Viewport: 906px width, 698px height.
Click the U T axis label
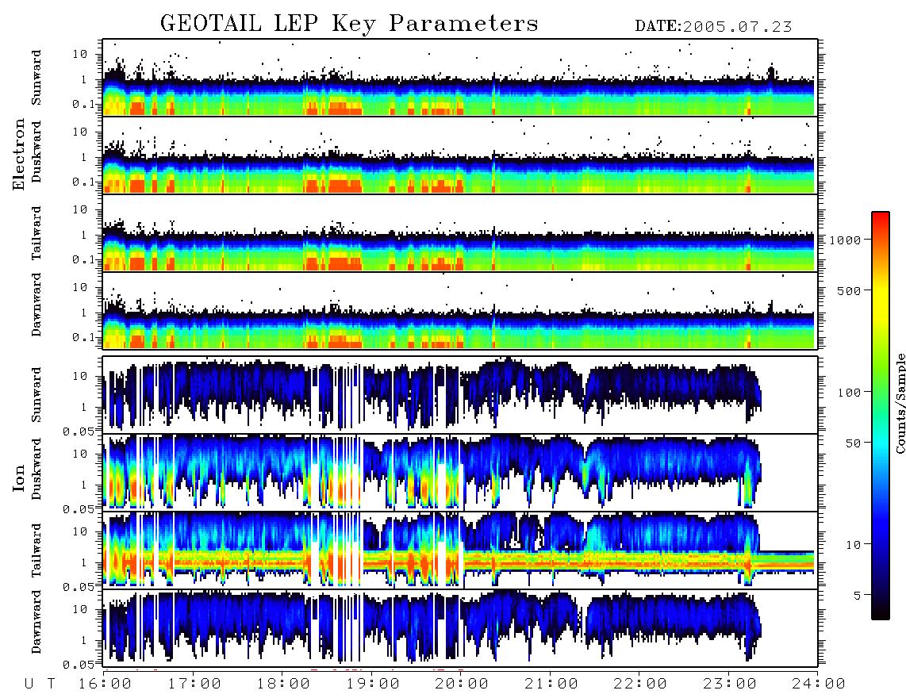pos(40,684)
